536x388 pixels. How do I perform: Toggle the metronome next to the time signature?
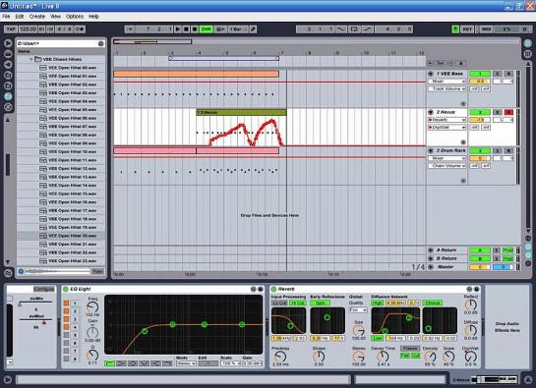(80, 29)
